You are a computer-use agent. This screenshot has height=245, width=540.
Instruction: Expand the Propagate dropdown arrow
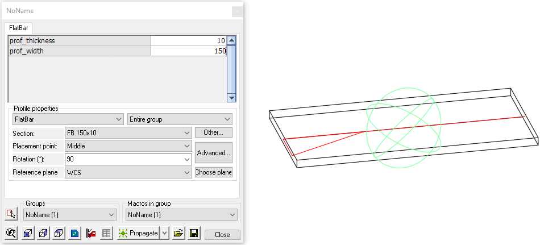click(164, 234)
